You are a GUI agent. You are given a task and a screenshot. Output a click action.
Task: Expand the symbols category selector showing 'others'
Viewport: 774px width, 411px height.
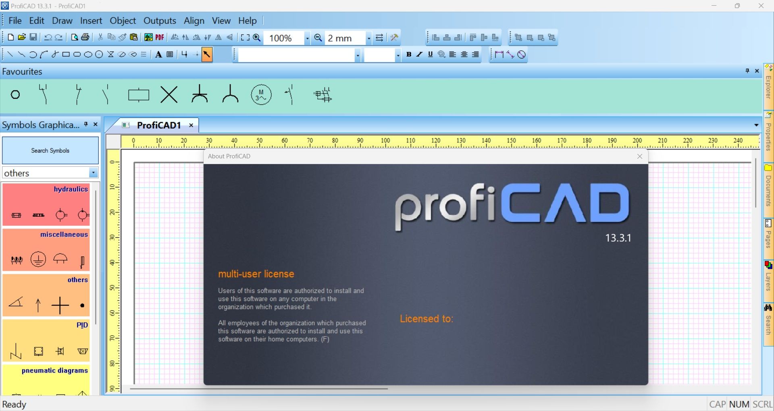tap(94, 172)
